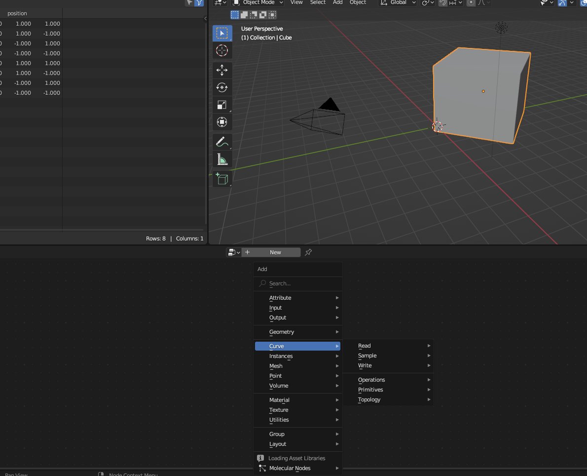Open the Volume submenu
The image size is (587, 476).
tap(297, 386)
